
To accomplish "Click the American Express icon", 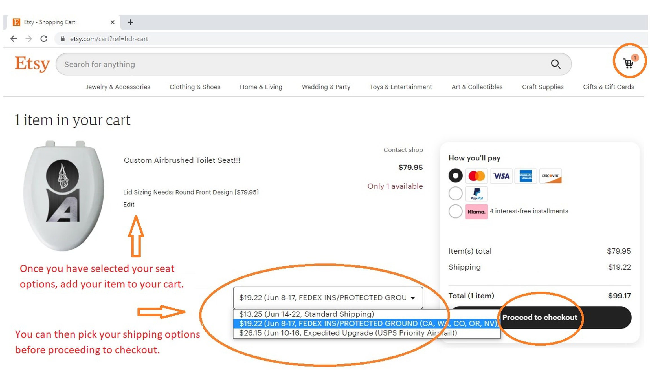I will (x=526, y=176).
